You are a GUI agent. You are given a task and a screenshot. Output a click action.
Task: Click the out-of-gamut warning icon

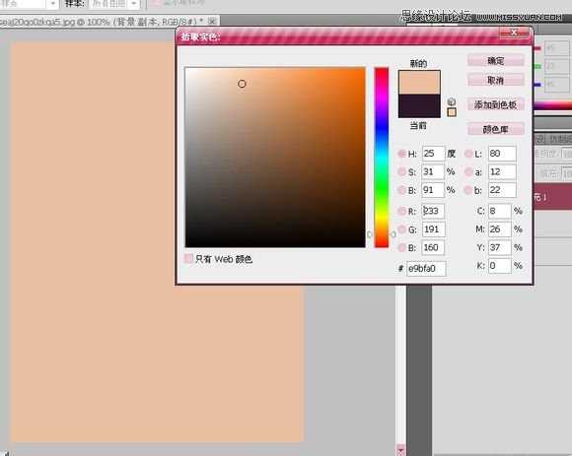click(452, 101)
